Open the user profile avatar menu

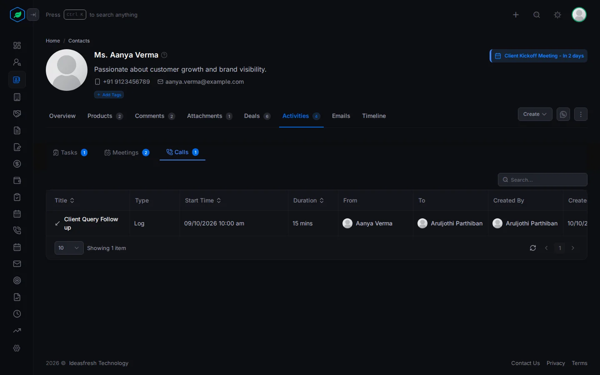[579, 15]
